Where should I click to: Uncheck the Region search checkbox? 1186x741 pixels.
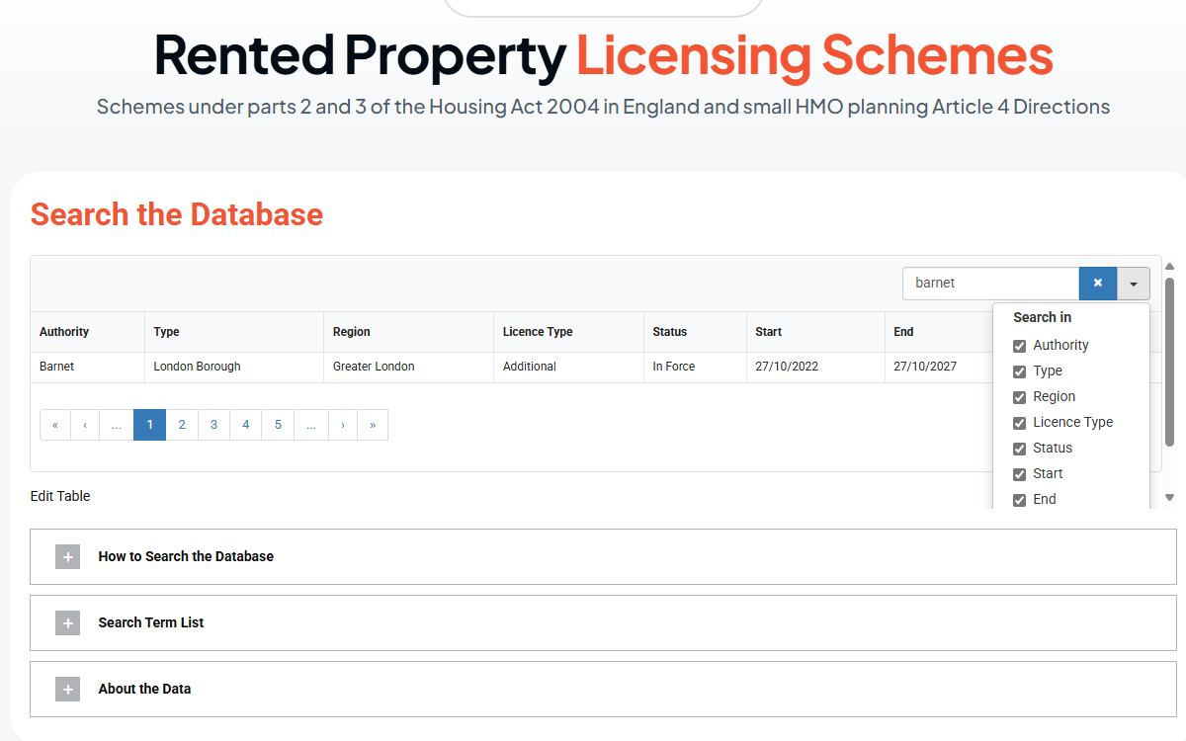(x=1020, y=397)
